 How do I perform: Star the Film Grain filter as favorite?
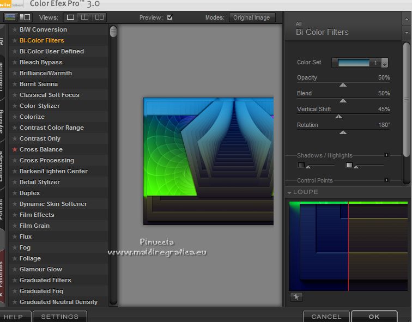(15, 226)
